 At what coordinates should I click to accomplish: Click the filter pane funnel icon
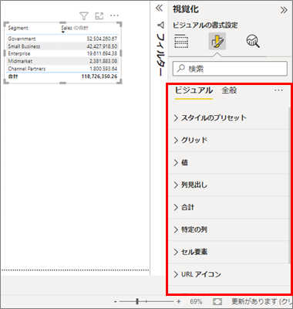(x=160, y=25)
